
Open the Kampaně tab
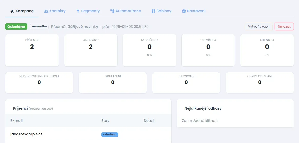pyautogui.click(x=22, y=11)
